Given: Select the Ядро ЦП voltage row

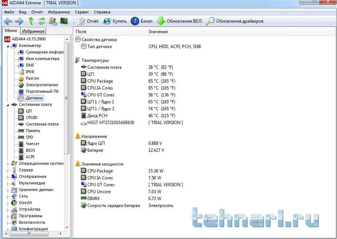Looking at the screenshot, I should (122, 143).
